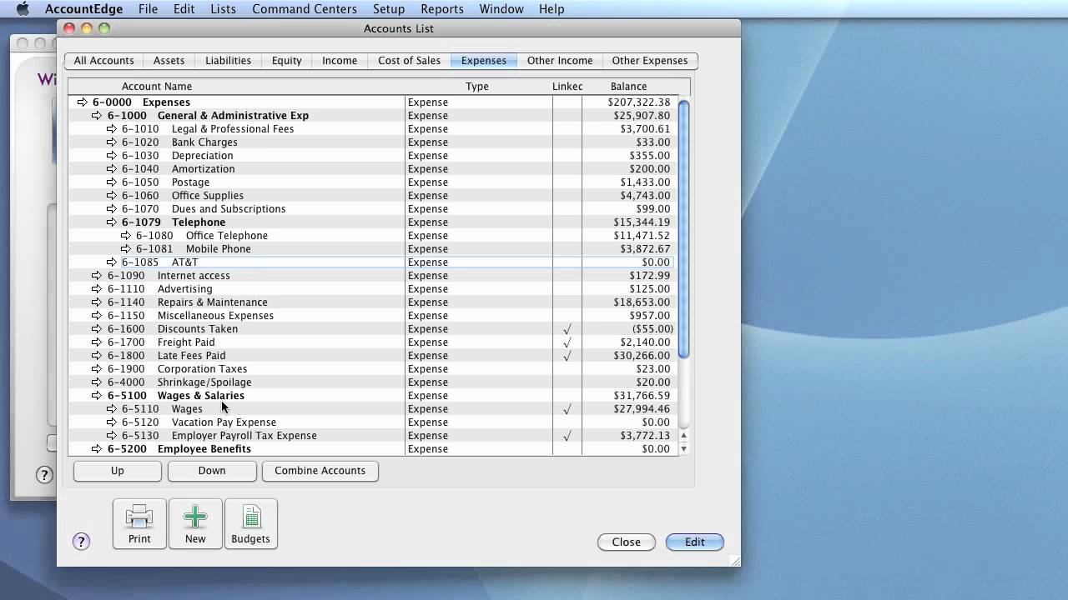Click the help icon in the background window
Screen dimensions: 1068x600
[x=44, y=475]
